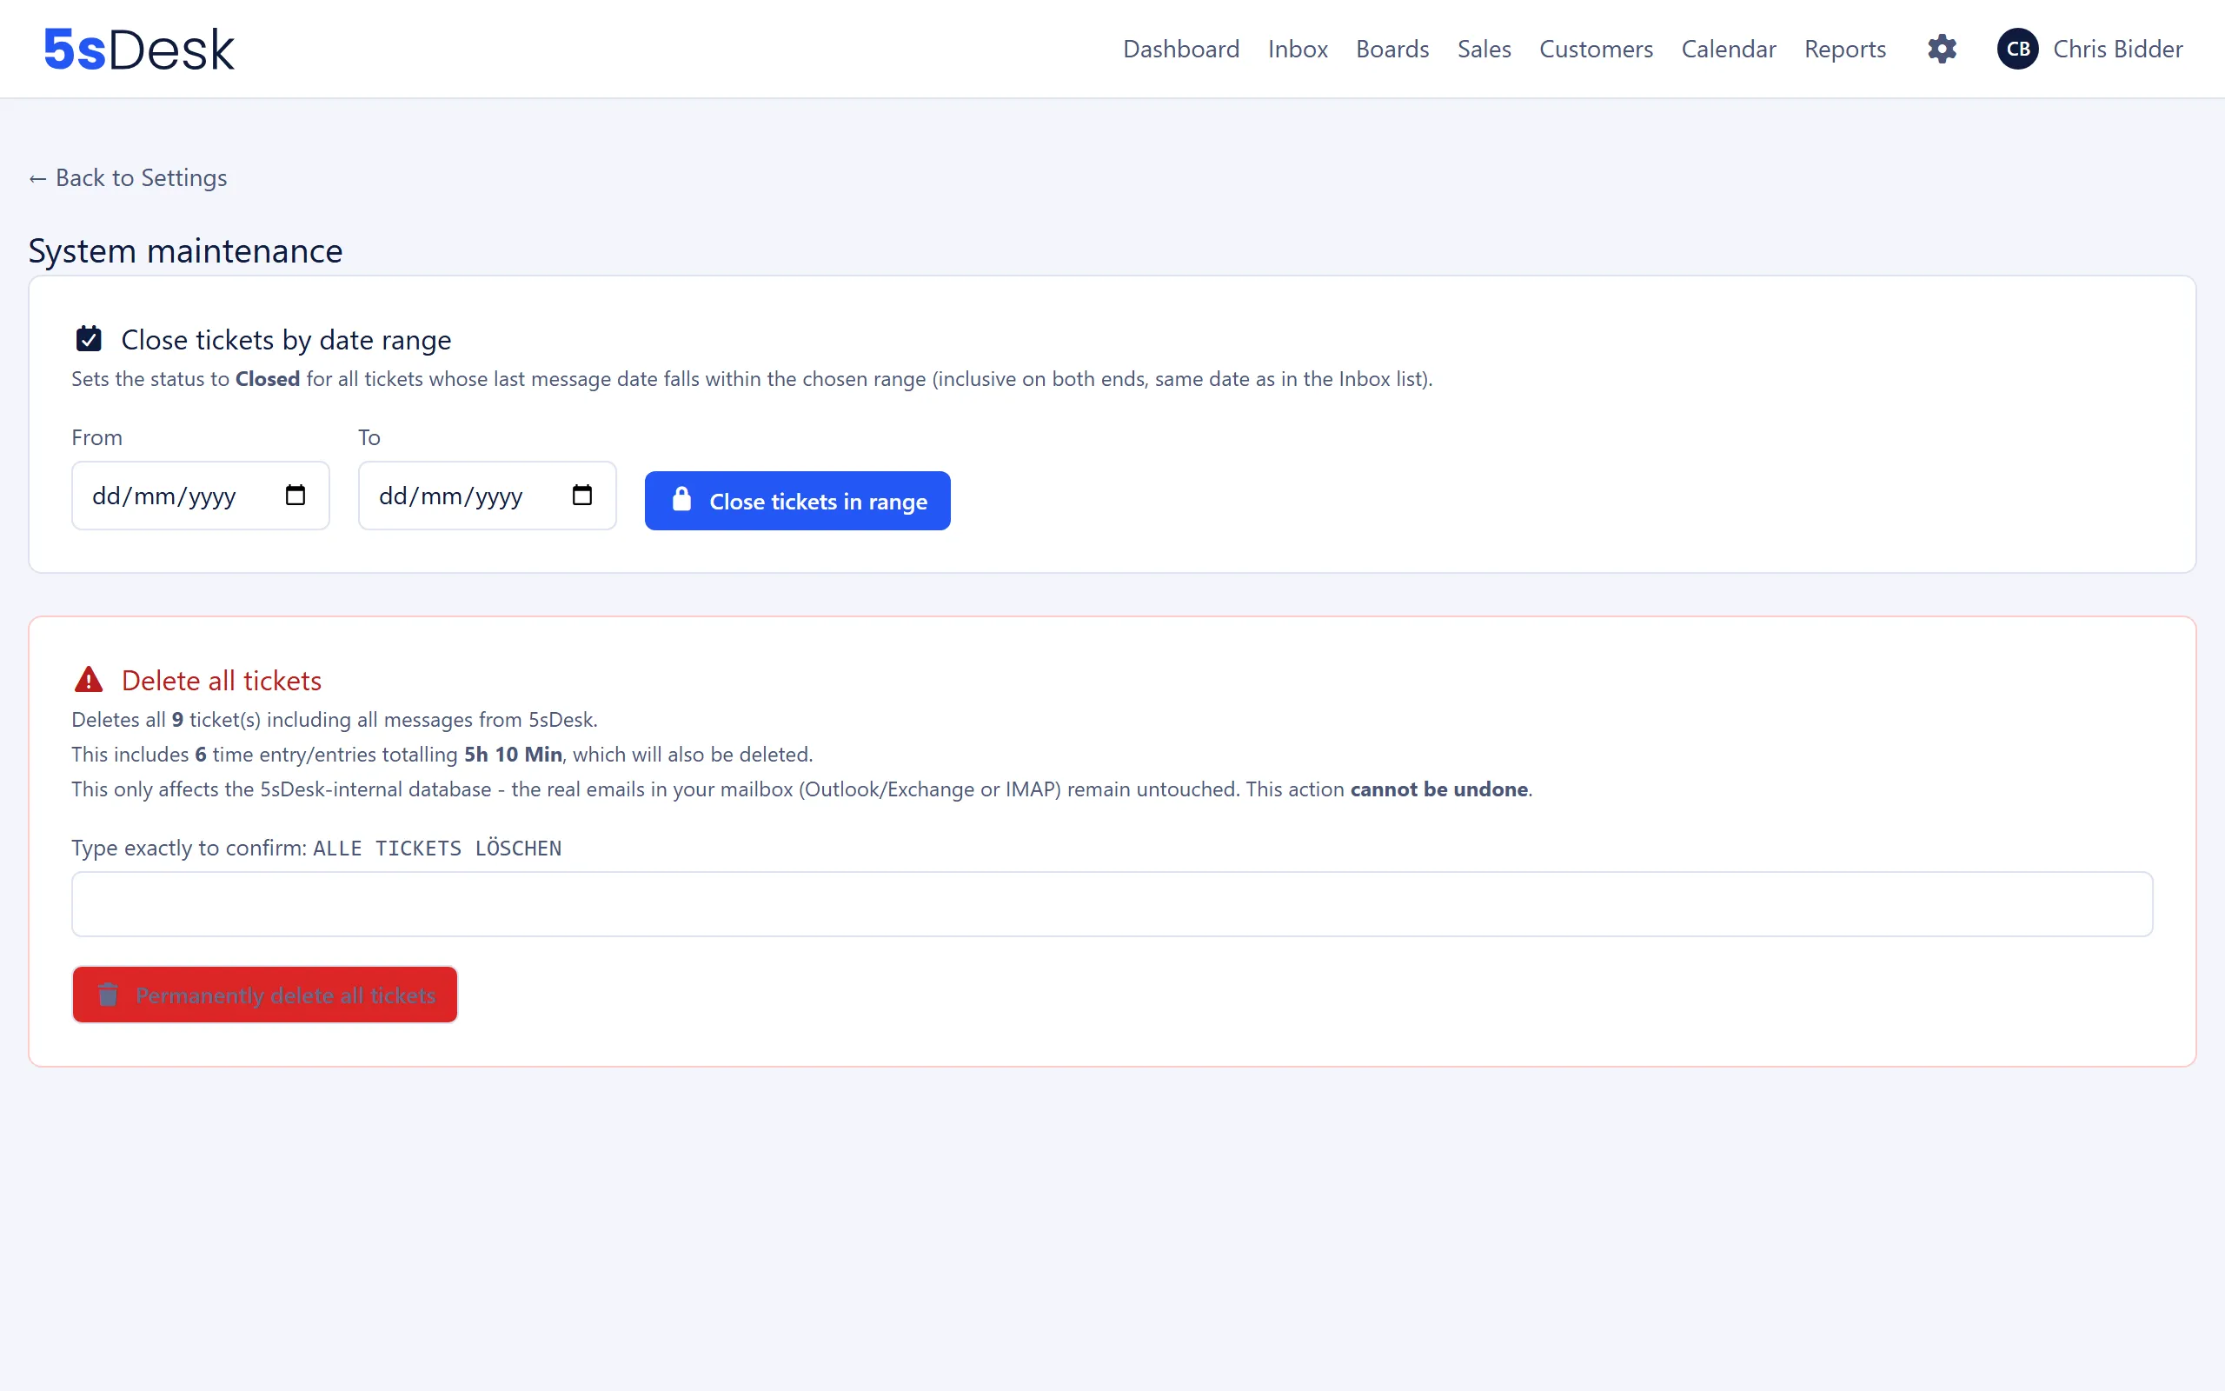Switch to the Calendar view
Viewport: 2225px width, 1391px height.
tap(1729, 49)
